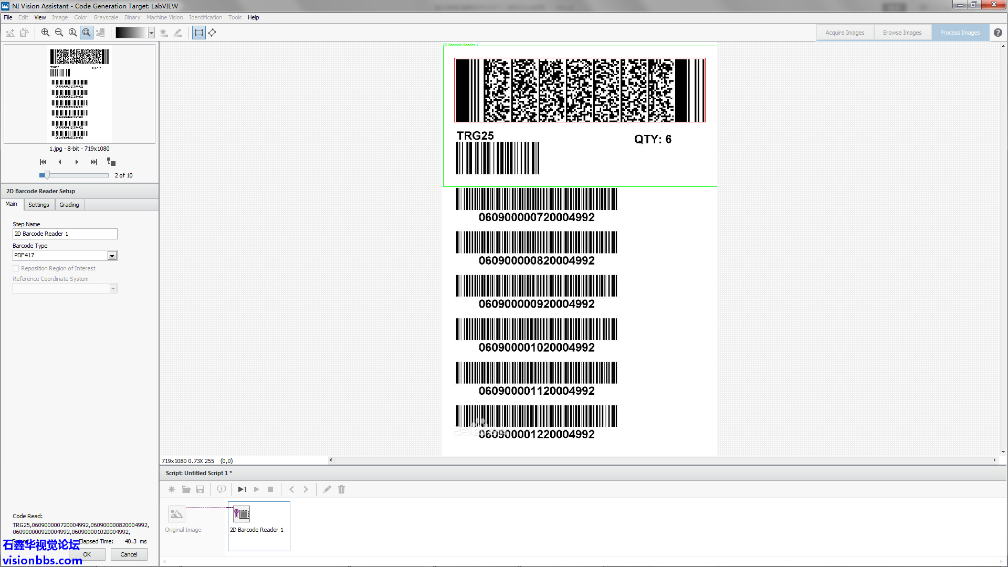The image size is (1008, 567).
Task: Switch to Process Images mode
Action: coord(960,33)
